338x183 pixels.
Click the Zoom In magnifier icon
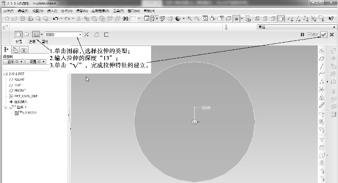(189, 19)
